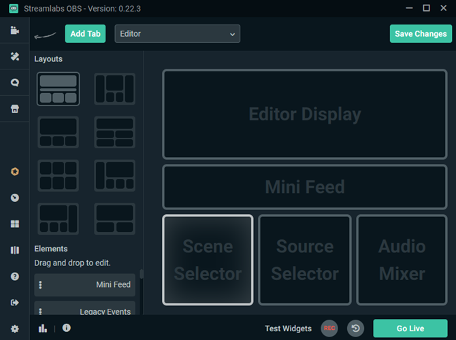Click the Layouts heading text
The image size is (456, 340).
click(x=48, y=59)
